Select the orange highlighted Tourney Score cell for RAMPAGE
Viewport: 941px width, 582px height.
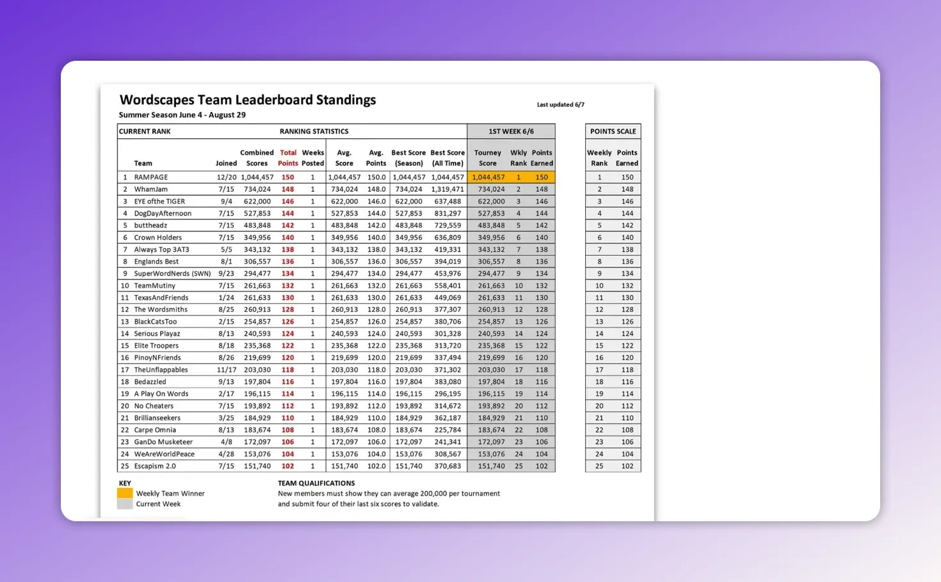click(x=488, y=177)
